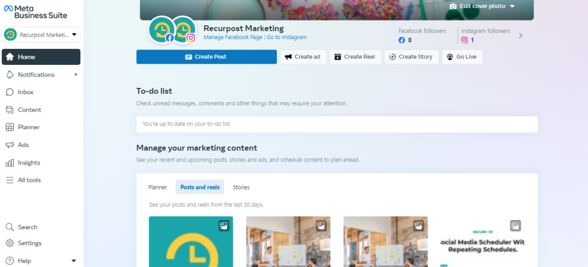The width and height of the screenshot is (588, 267).
Task: Open the Content section
Action: (41, 110)
